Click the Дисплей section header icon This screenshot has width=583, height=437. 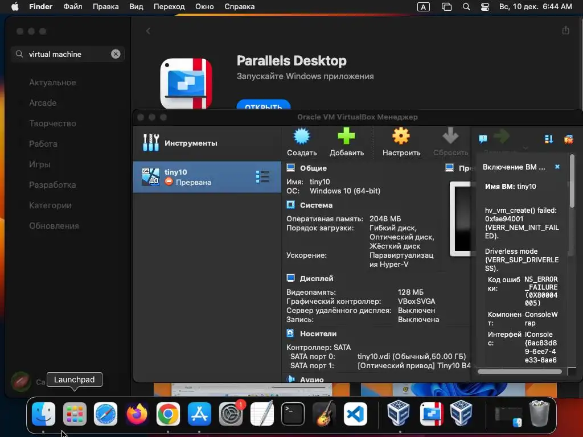point(291,278)
